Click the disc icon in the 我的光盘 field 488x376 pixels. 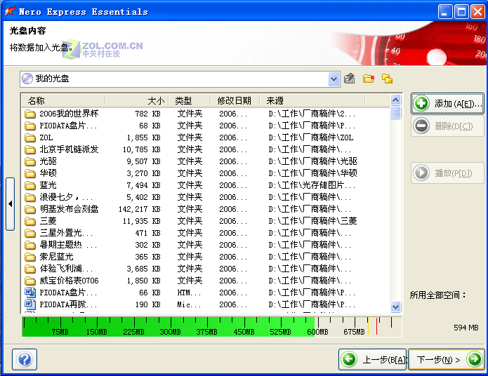click(27, 79)
